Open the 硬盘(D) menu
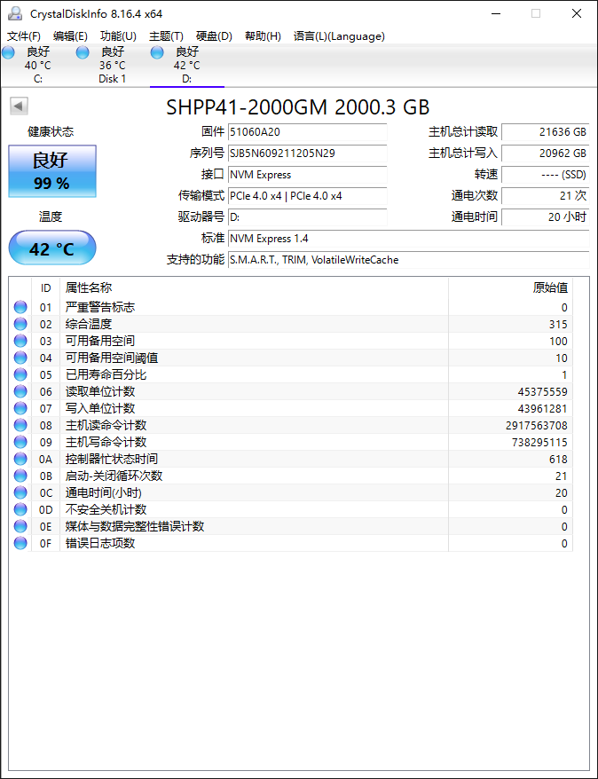 pyautogui.click(x=214, y=36)
